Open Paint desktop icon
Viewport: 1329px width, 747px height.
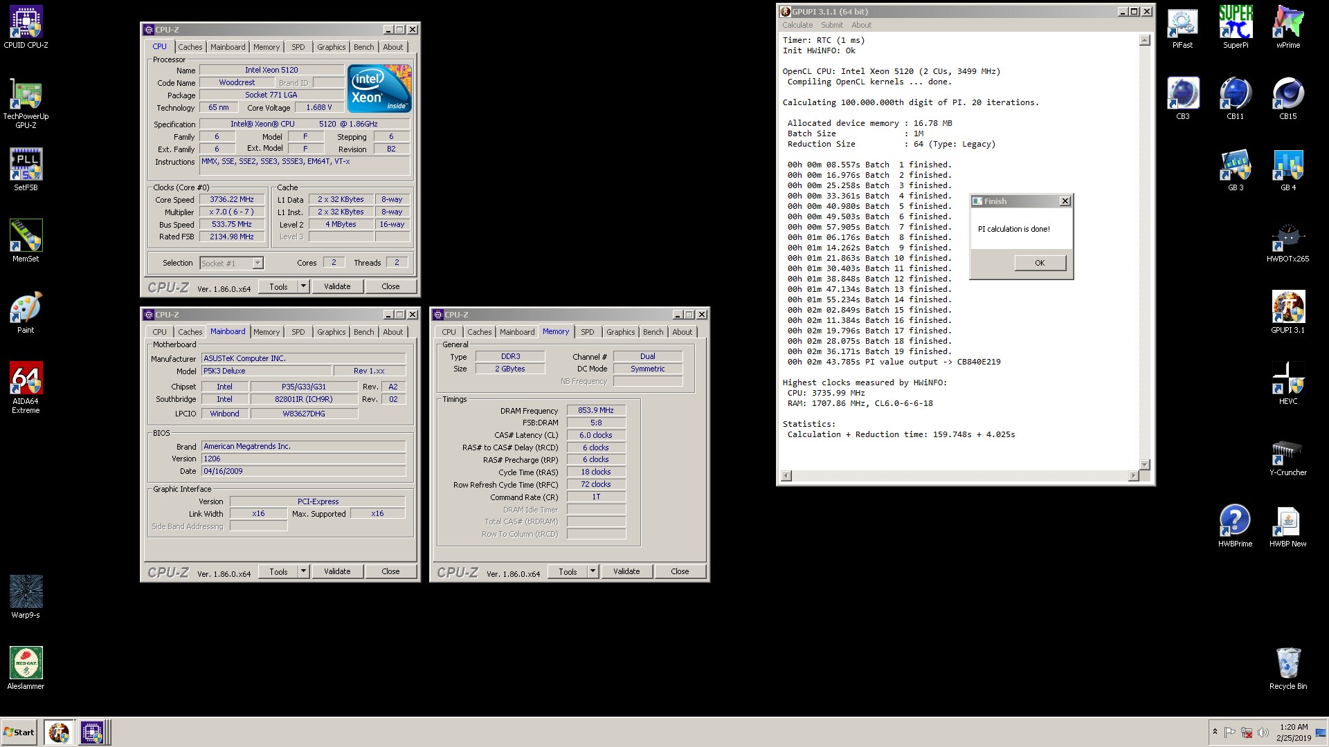pyautogui.click(x=26, y=312)
